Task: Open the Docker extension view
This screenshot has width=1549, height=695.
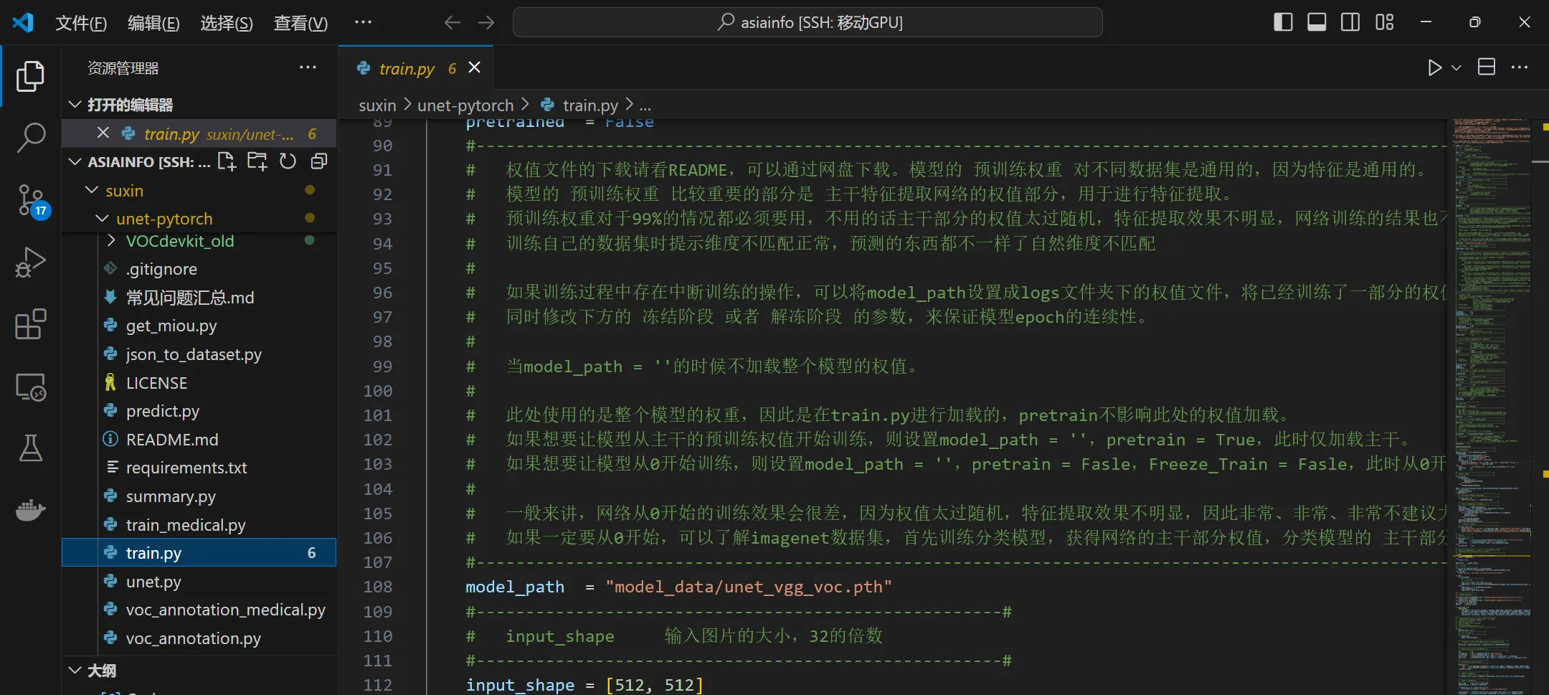Action: [31, 511]
